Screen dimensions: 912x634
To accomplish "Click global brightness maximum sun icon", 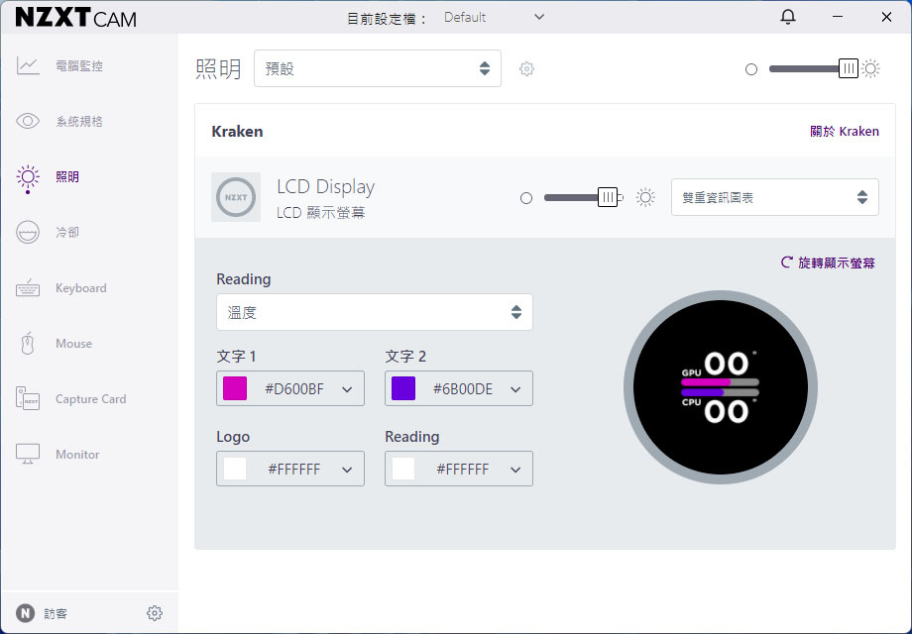I will click(x=870, y=68).
